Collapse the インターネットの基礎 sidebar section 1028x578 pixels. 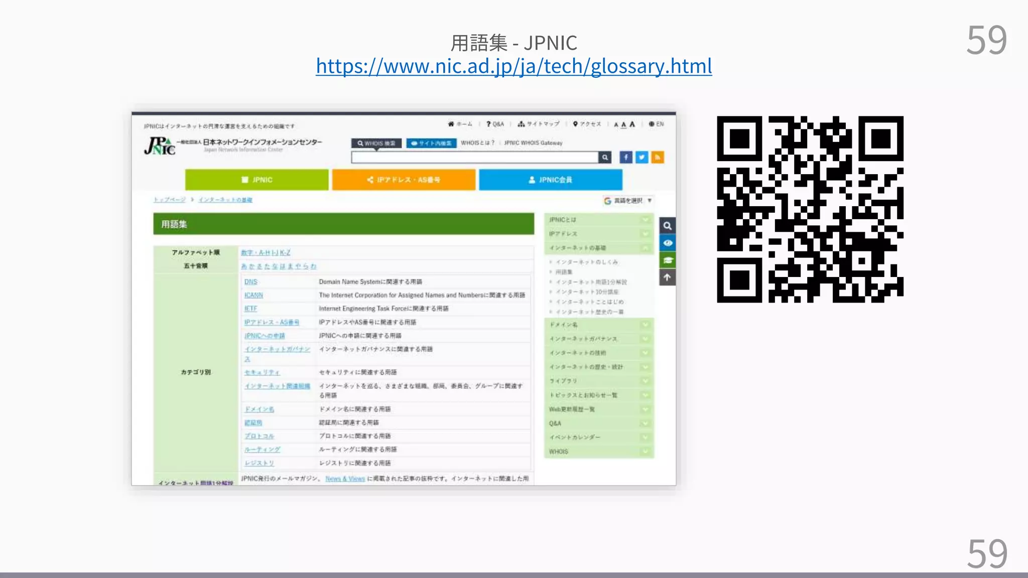click(599, 248)
